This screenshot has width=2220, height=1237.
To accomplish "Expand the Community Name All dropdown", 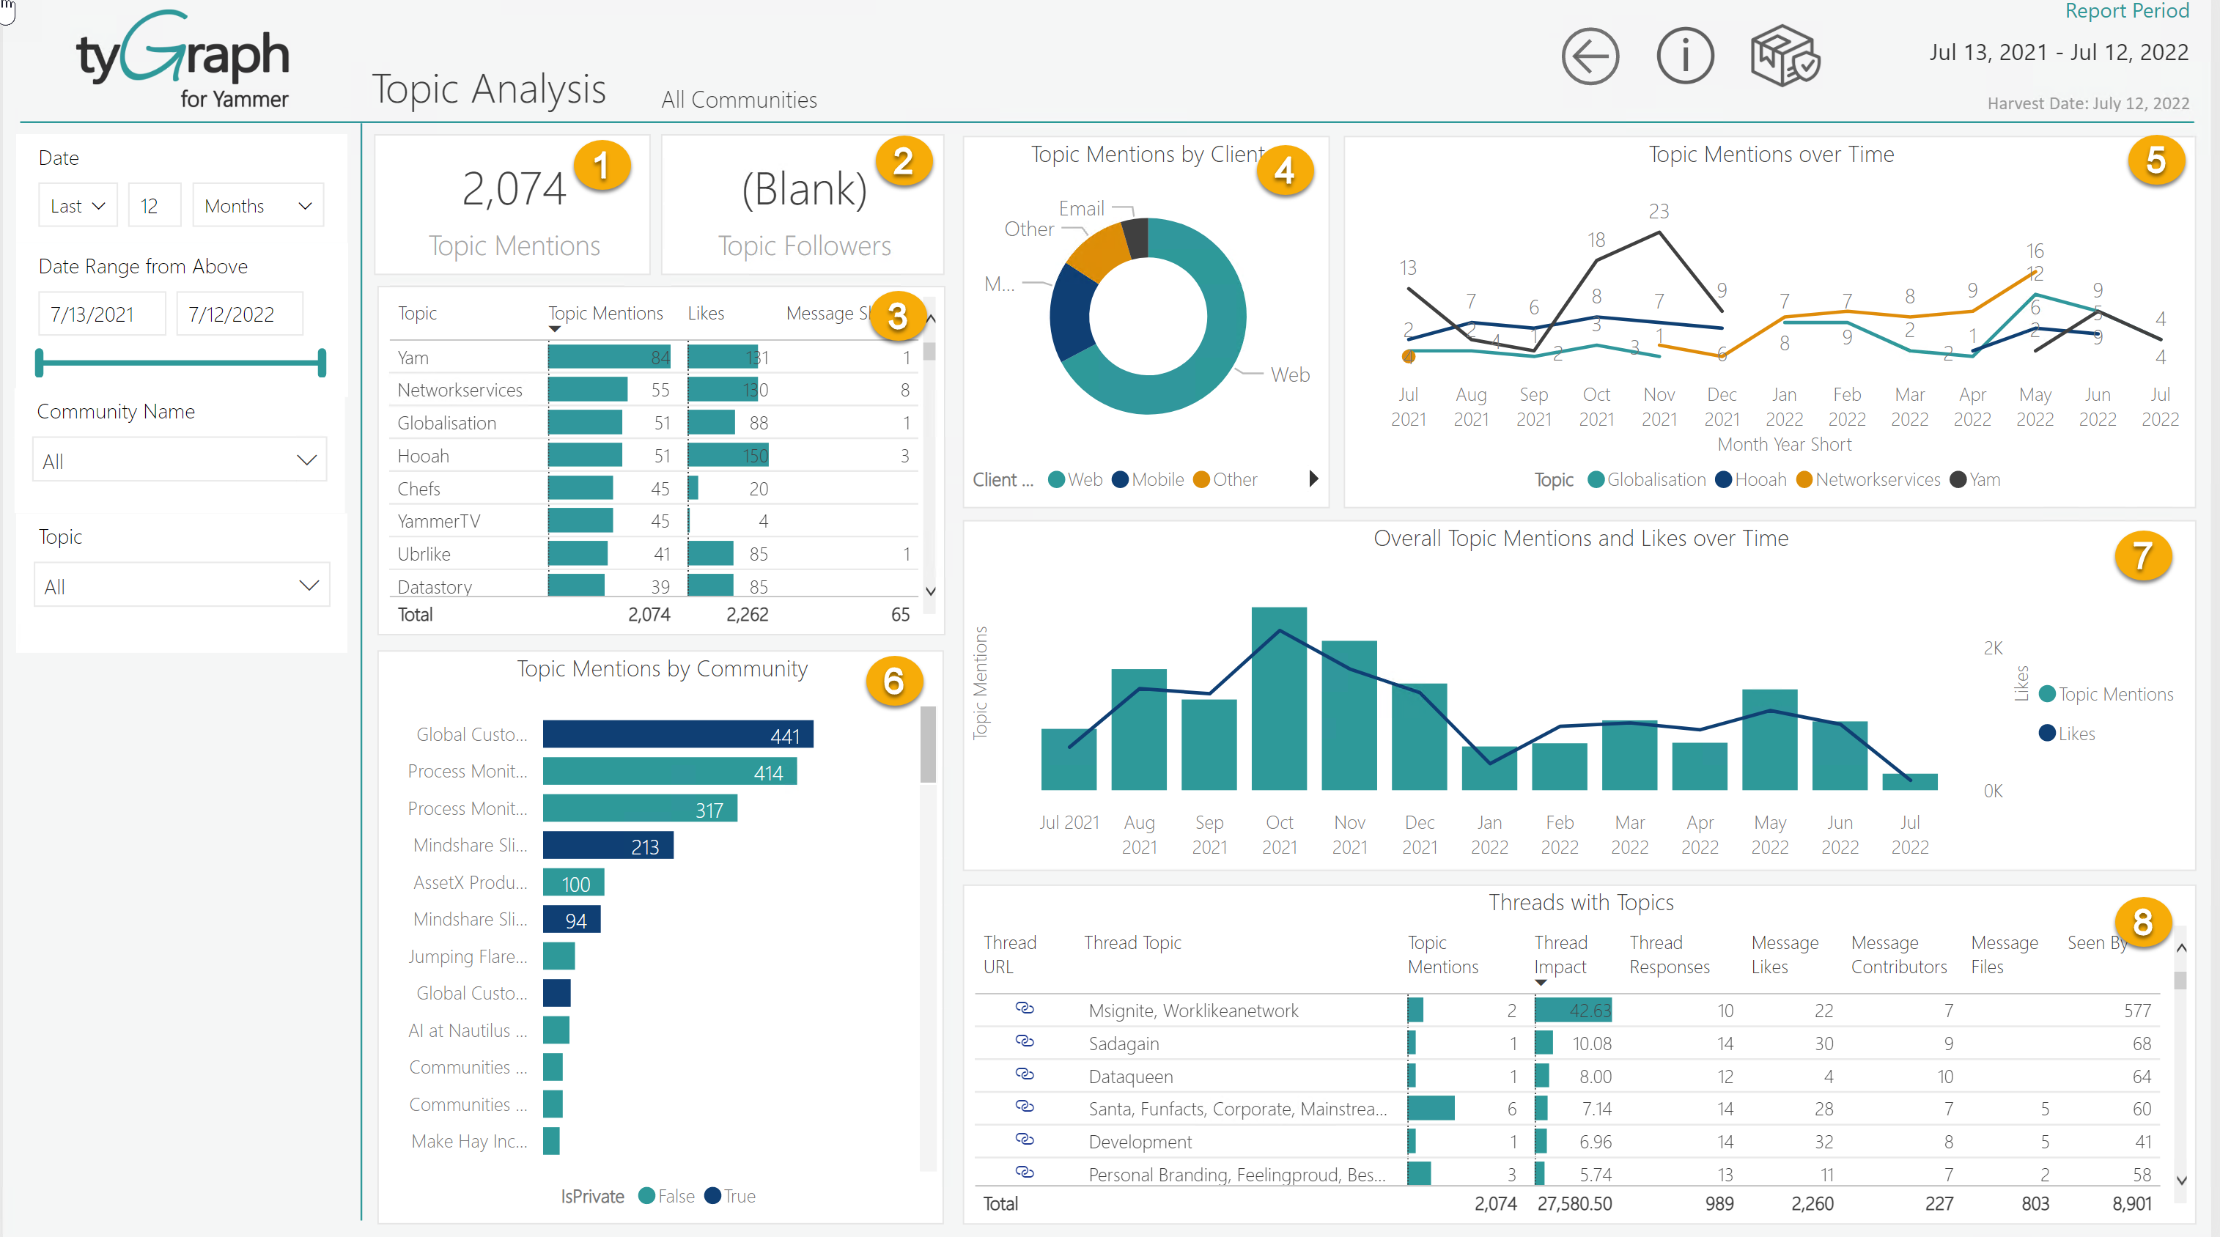I will tap(178, 460).
